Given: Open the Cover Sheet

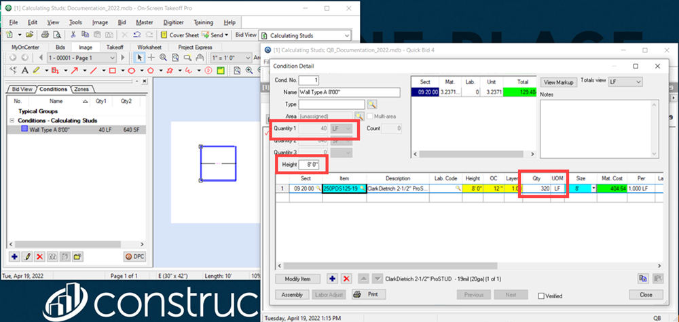Looking at the screenshot, I should [180, 35].
